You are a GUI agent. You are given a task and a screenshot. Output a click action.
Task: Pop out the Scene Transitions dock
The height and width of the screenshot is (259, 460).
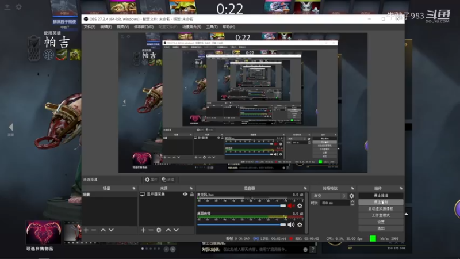352,188
